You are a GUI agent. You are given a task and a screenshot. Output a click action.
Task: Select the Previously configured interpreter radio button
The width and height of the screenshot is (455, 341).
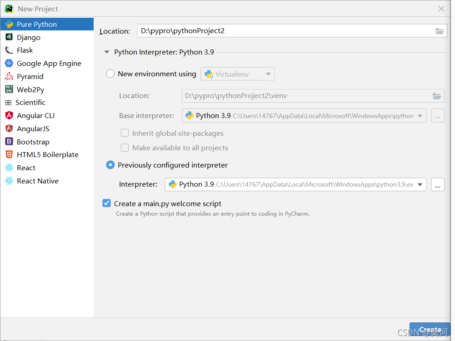[x=110, y=165]
